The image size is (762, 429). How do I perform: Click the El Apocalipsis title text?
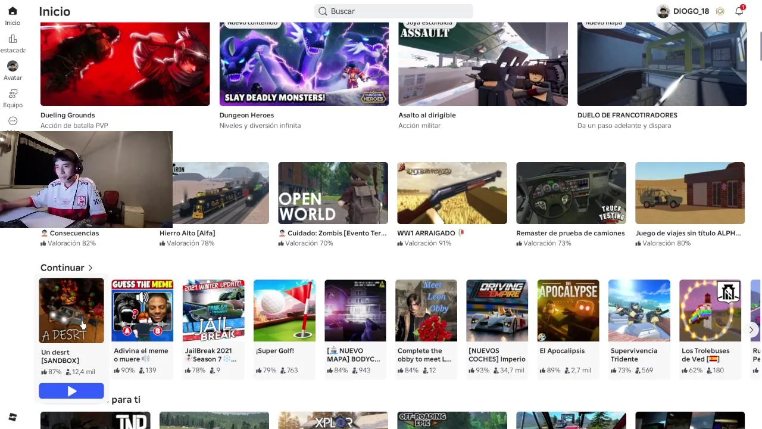562,351
